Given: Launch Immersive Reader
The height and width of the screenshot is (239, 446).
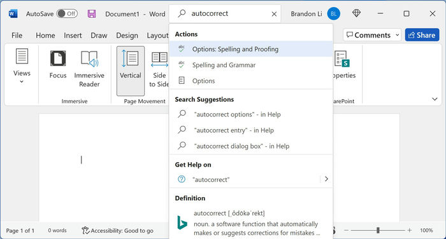Looking at the screenshot, I should point(89,69).
